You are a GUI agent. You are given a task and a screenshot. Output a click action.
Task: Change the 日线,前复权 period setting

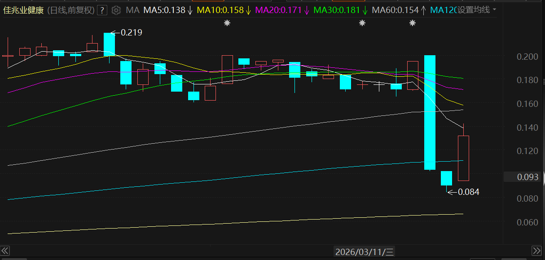click(71, 10)
